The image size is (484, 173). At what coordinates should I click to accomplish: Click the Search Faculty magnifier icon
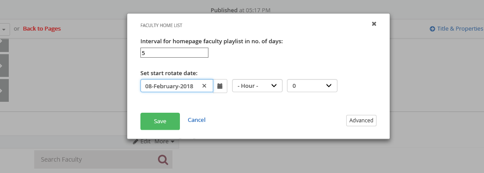[163, 159]
